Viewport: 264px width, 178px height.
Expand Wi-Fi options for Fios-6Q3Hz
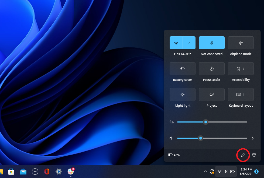point(189,43)
